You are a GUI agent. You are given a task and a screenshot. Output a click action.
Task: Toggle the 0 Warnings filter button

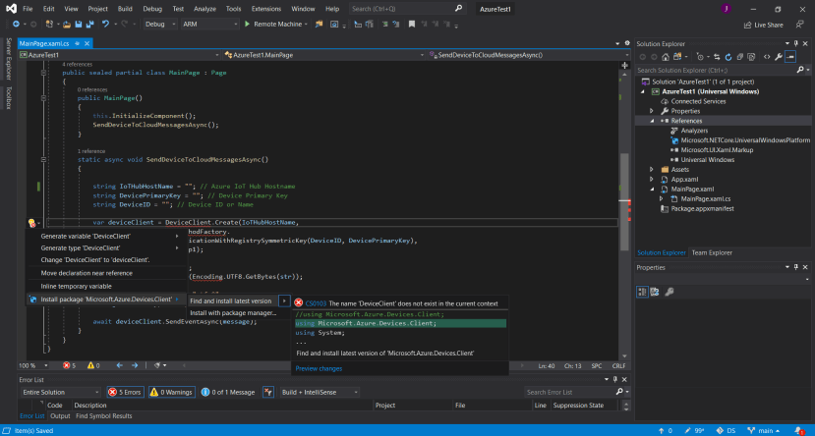[x=172, y=392]
